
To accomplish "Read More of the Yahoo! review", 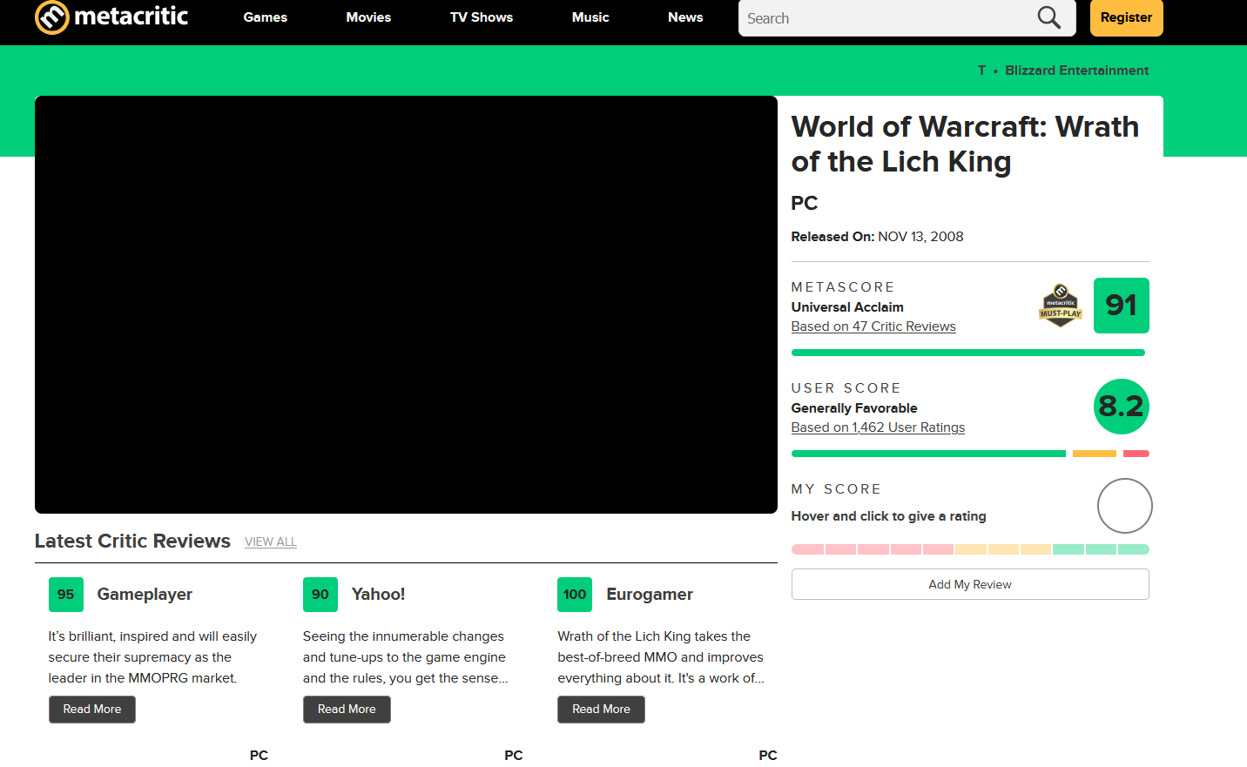I will (347, 710).
